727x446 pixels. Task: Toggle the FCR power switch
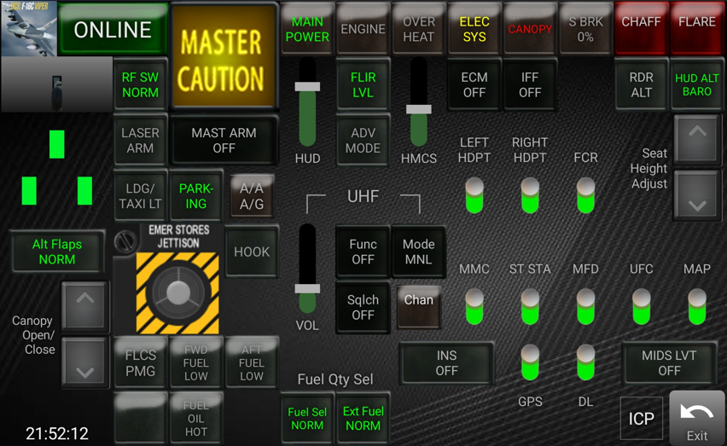[x=585, y=195]
